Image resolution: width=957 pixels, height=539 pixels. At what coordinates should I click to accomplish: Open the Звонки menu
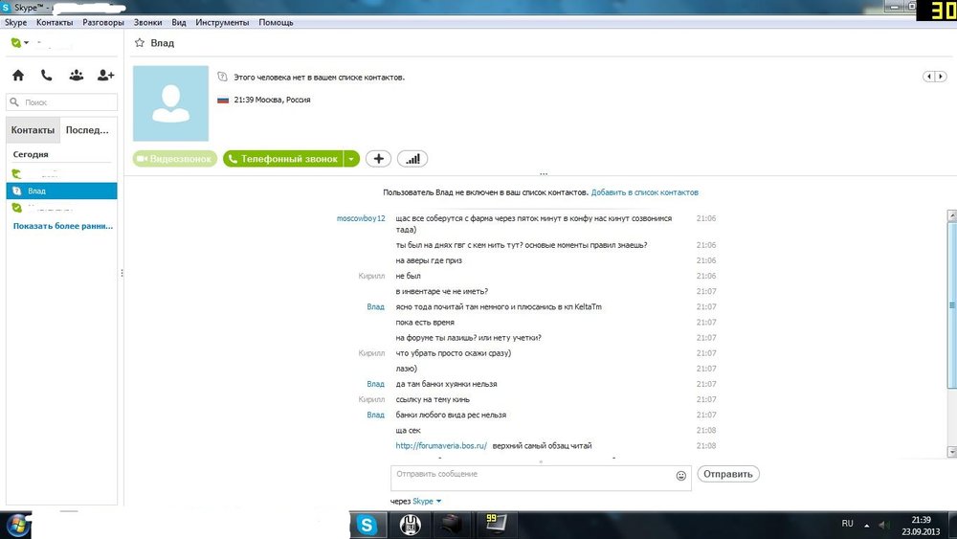(147, 22)
